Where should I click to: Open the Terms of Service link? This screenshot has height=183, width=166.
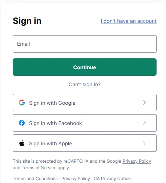(x=39, y=168)
